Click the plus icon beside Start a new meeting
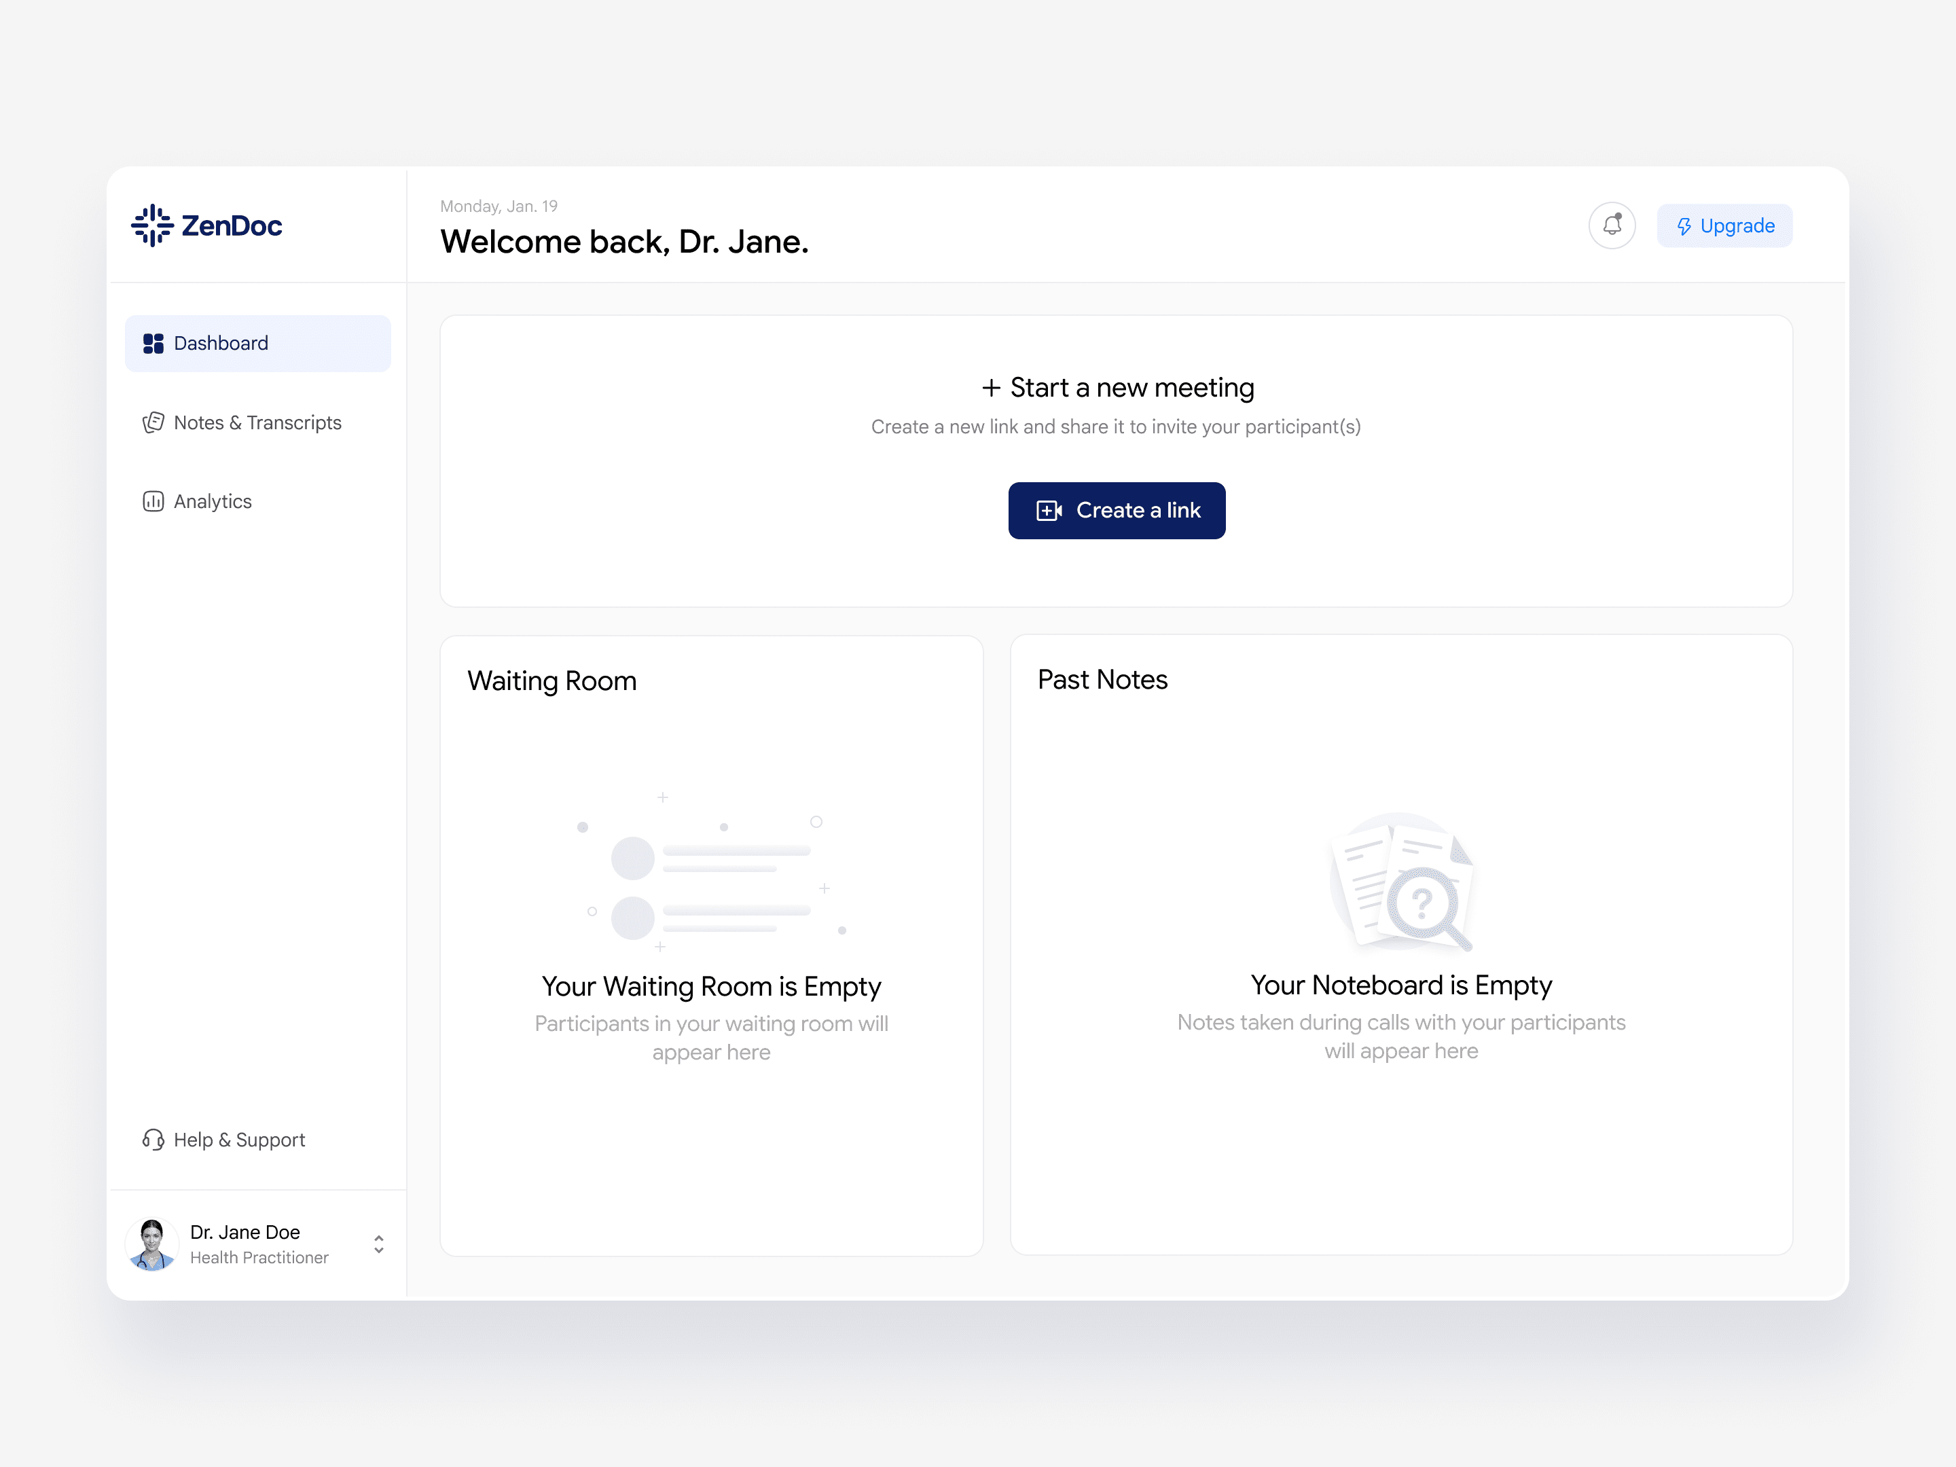1956x1467 pixels. pos(992,387)
